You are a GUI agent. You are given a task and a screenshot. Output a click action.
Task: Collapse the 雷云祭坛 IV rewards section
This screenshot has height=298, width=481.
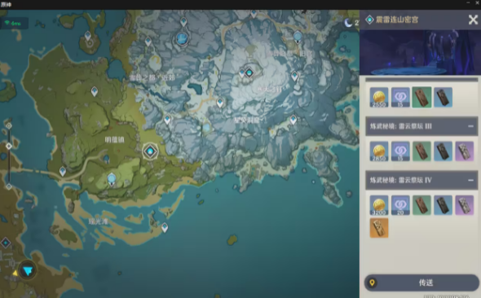471,180
